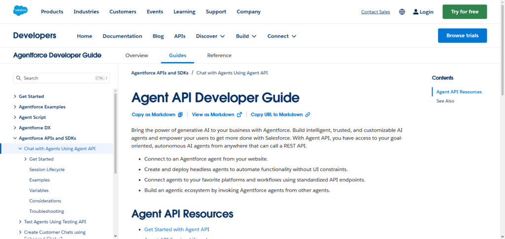Screen dimensions: 505x239
Task: Focus the sidebar Search field
Action: (62, 78)
